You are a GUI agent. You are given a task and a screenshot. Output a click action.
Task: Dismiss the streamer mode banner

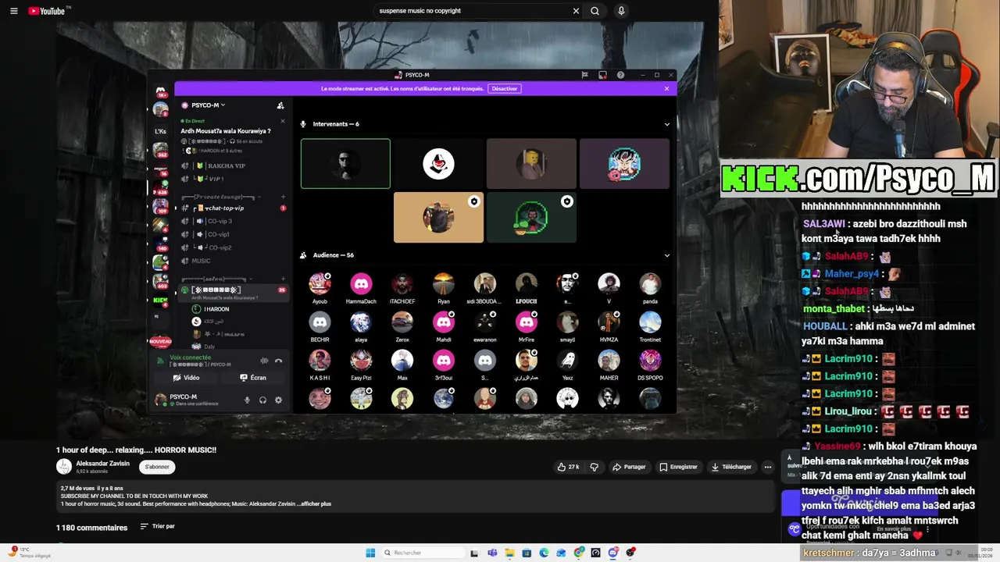click(x=666, y=88)
